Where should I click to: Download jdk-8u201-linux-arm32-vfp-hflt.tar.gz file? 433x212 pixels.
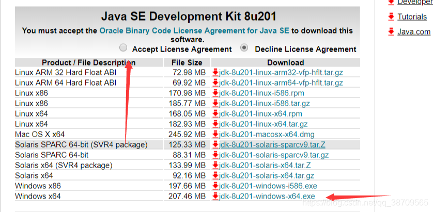tap(281, 73)
